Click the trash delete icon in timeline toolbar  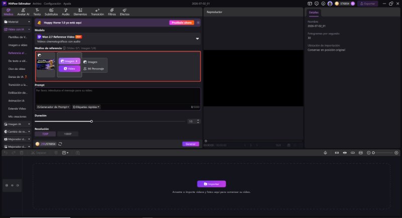click(22, 153)
